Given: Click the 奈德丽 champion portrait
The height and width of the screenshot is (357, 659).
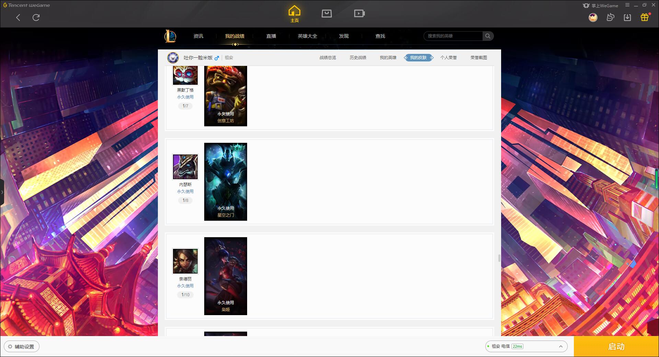Looking at the screenshot, I should tap(185, 261).
